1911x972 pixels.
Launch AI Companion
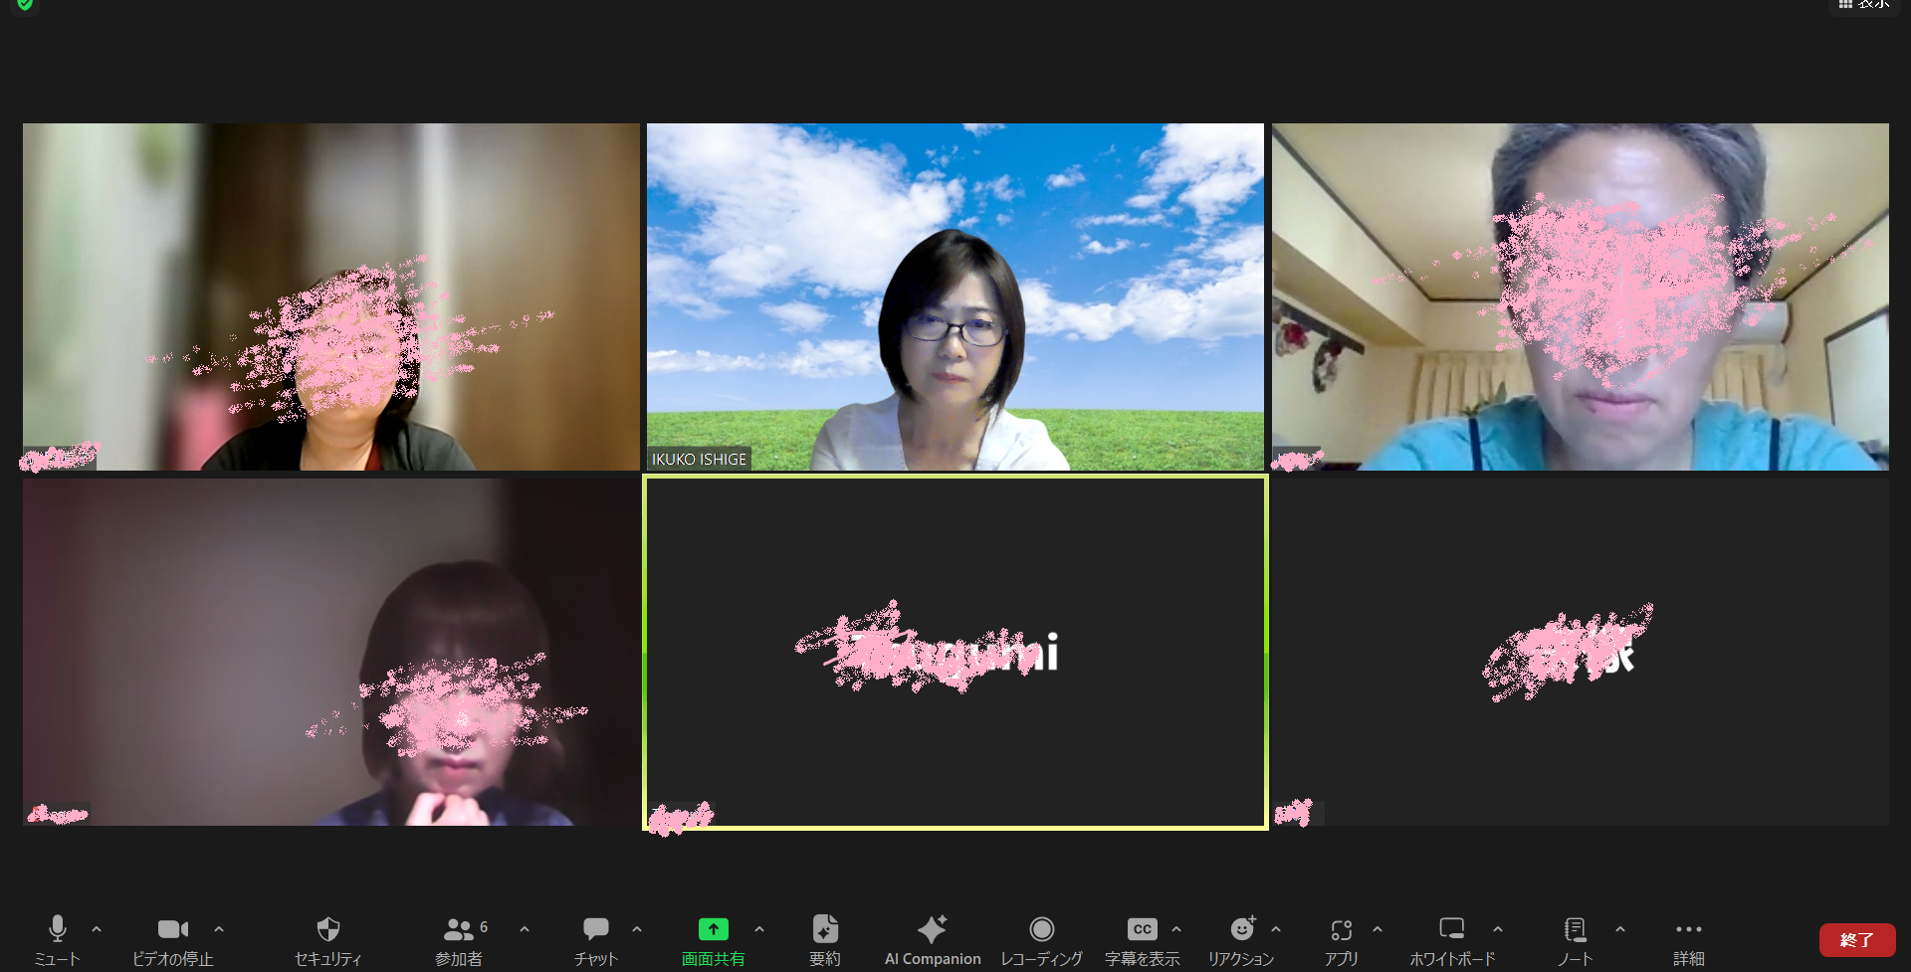tap(932, 930)
